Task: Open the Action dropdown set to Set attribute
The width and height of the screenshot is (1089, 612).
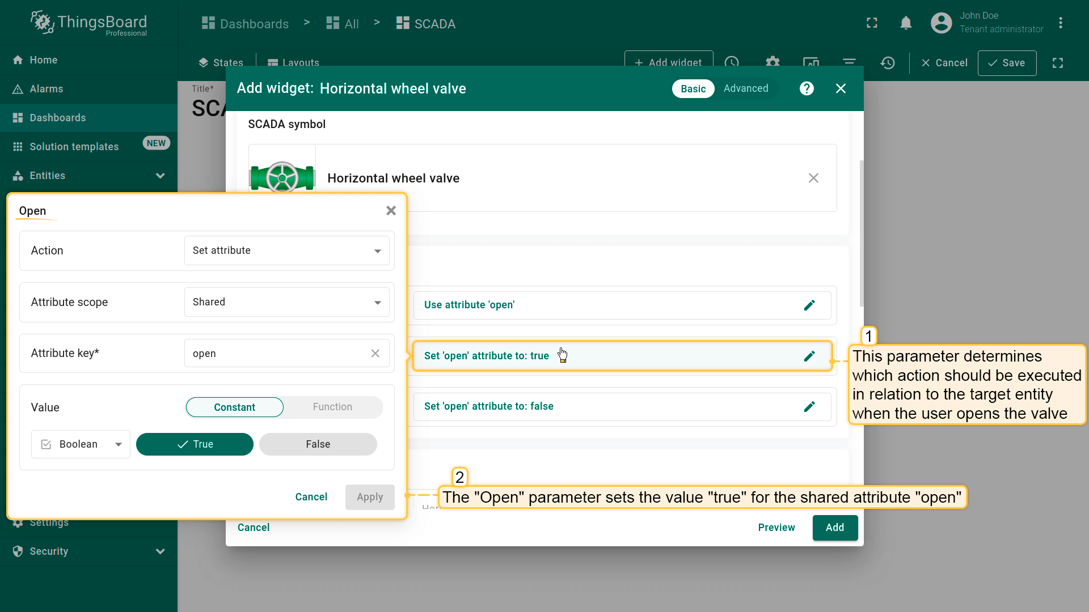Action: (286, 250)
